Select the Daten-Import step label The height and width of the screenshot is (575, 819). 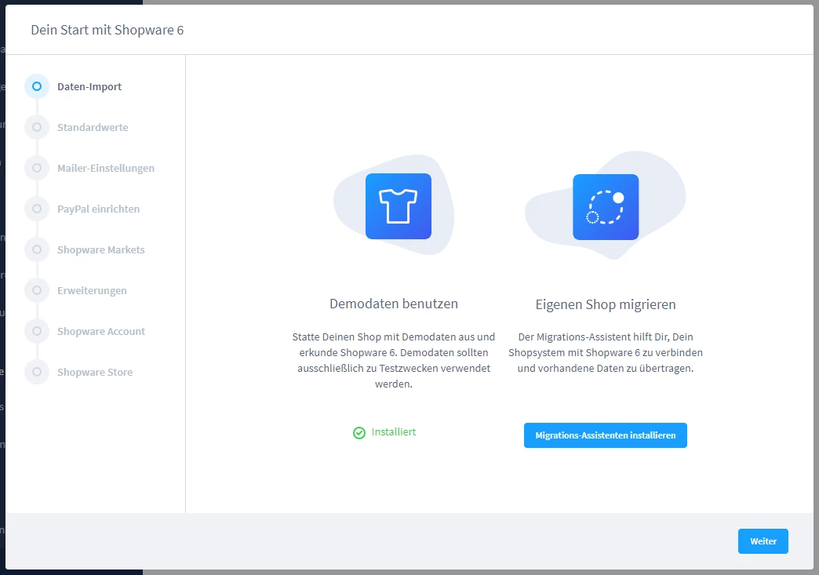coord(89,87)
